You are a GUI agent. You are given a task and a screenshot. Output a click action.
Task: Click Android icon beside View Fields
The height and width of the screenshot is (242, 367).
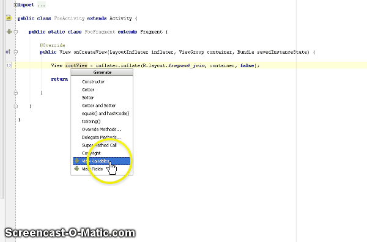pyautogui.click(x=76, y=169)
